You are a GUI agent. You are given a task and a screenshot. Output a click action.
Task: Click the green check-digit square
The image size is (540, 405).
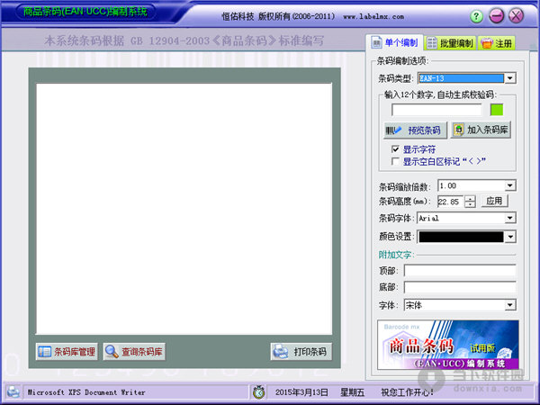(496, 110)
